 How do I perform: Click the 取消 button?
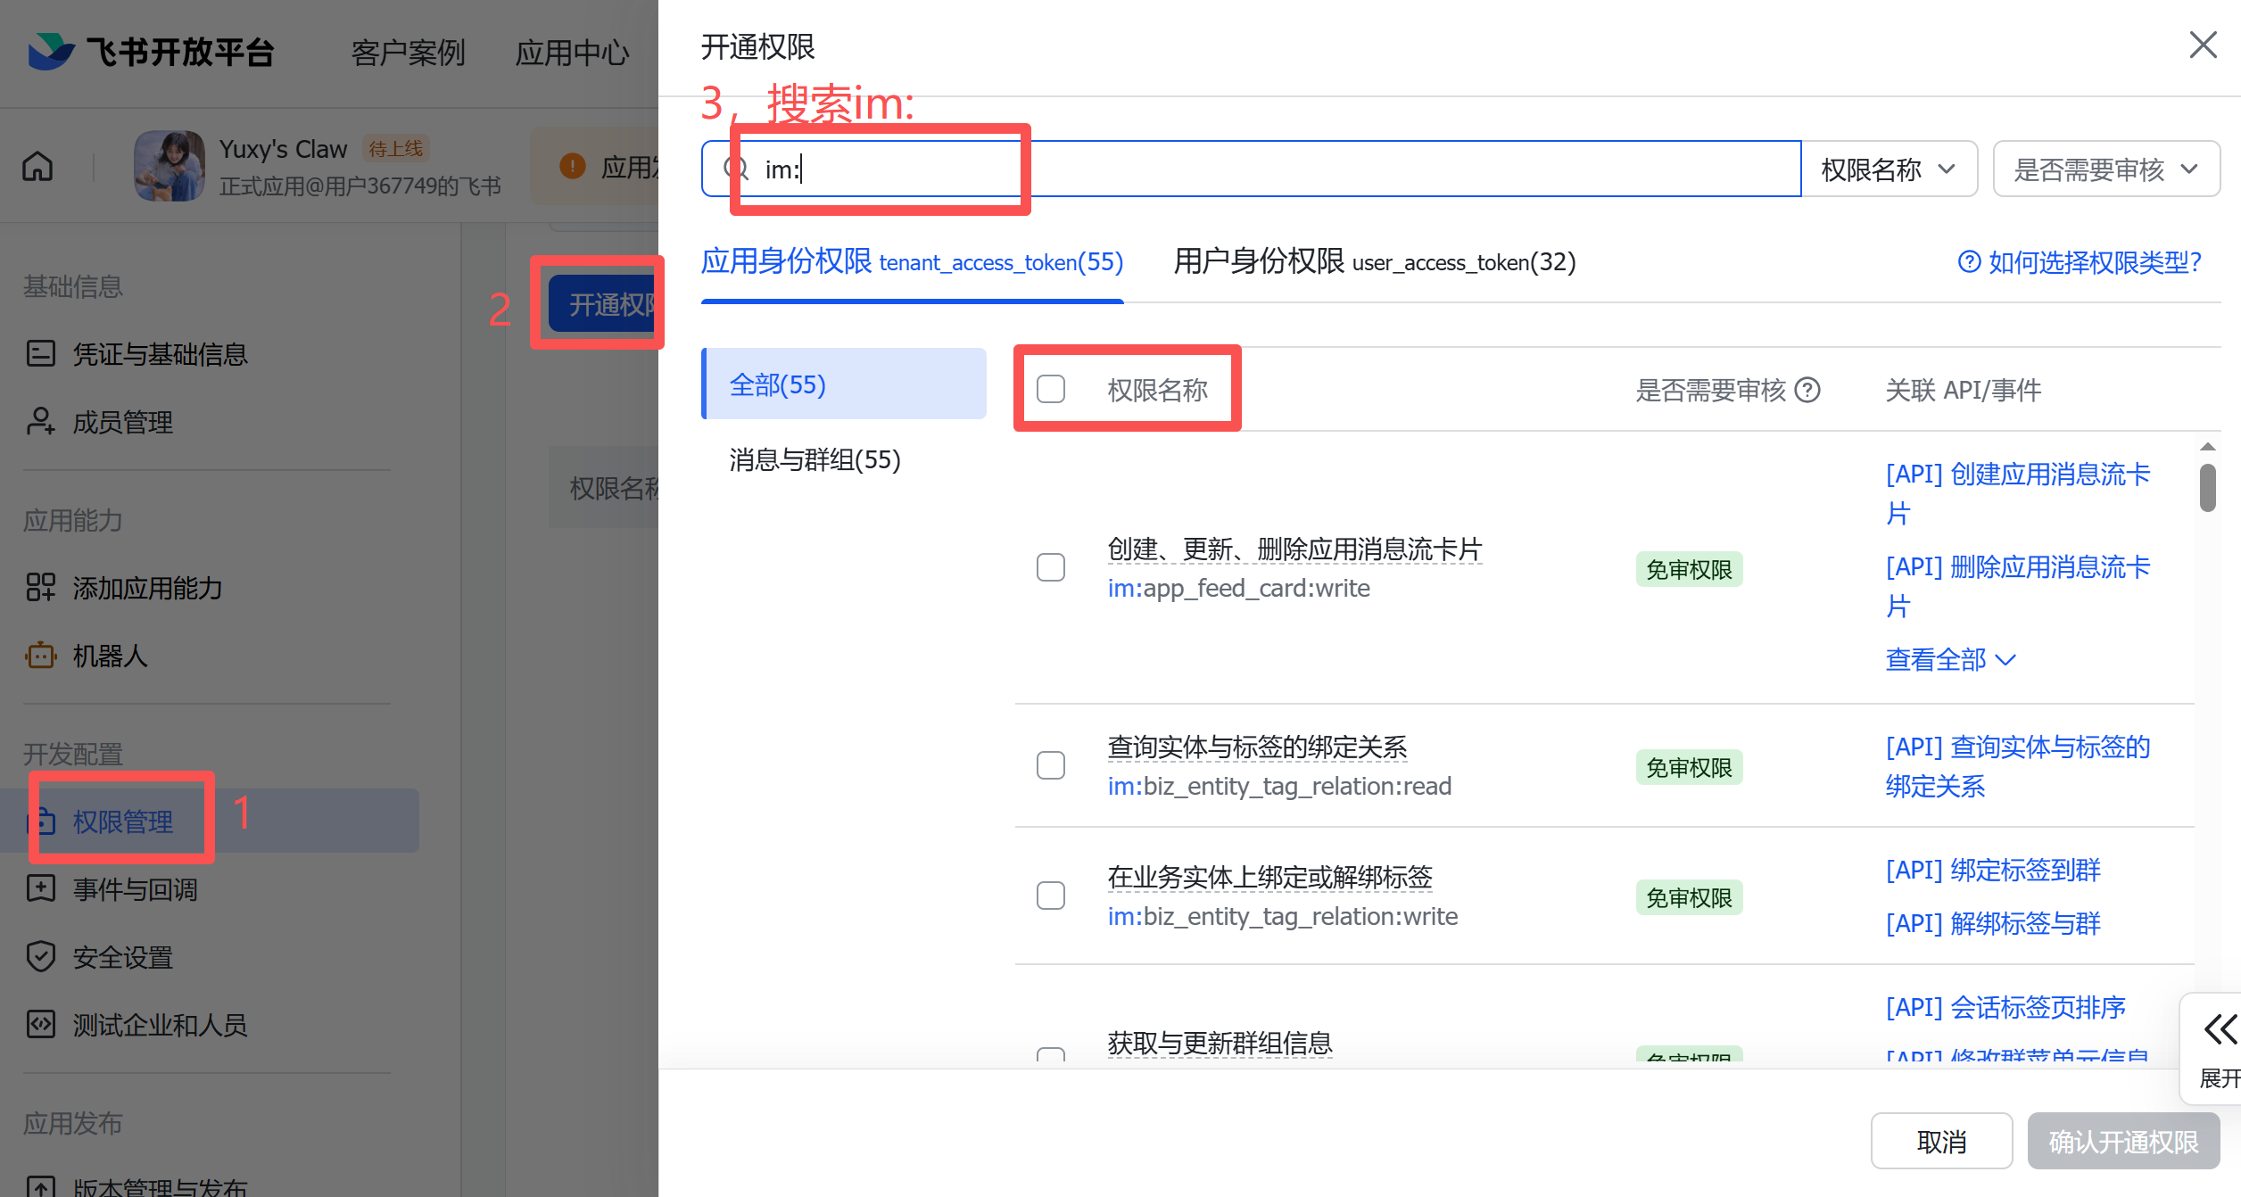point(1941,1141)
